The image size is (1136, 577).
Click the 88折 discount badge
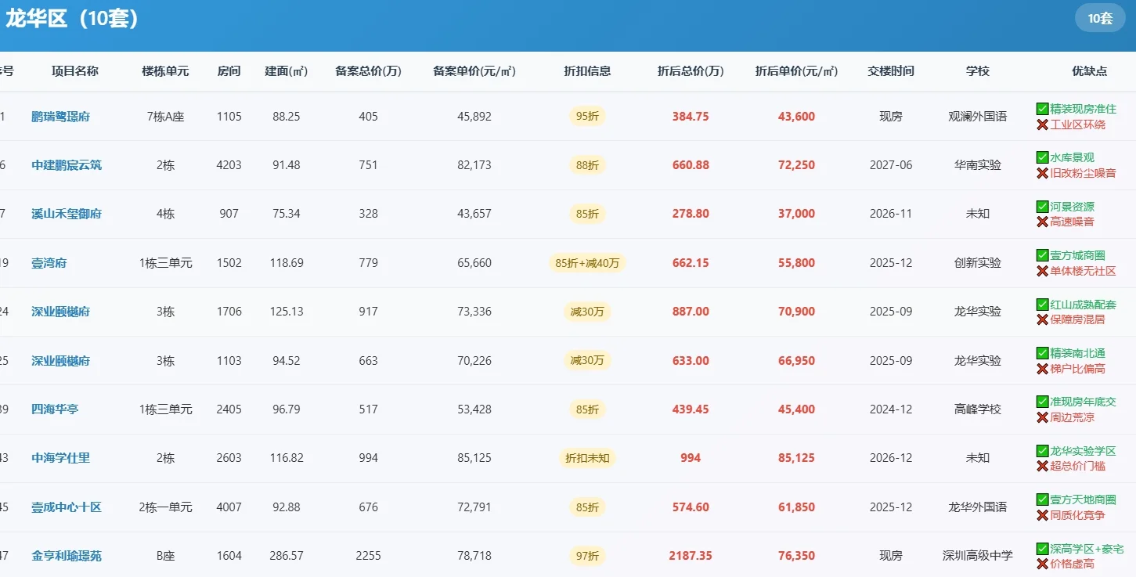[587, 165]
